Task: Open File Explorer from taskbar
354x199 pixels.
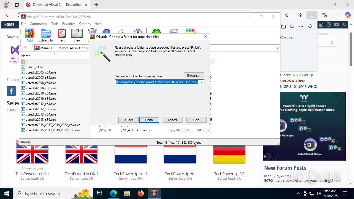Action: click(x=127, y=193)
